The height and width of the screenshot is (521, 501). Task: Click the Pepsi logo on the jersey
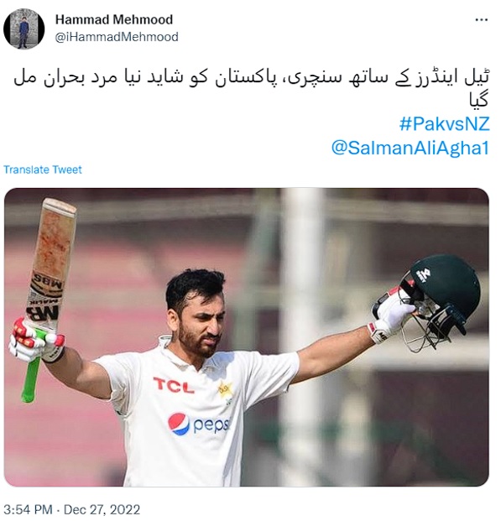[199, 425]
